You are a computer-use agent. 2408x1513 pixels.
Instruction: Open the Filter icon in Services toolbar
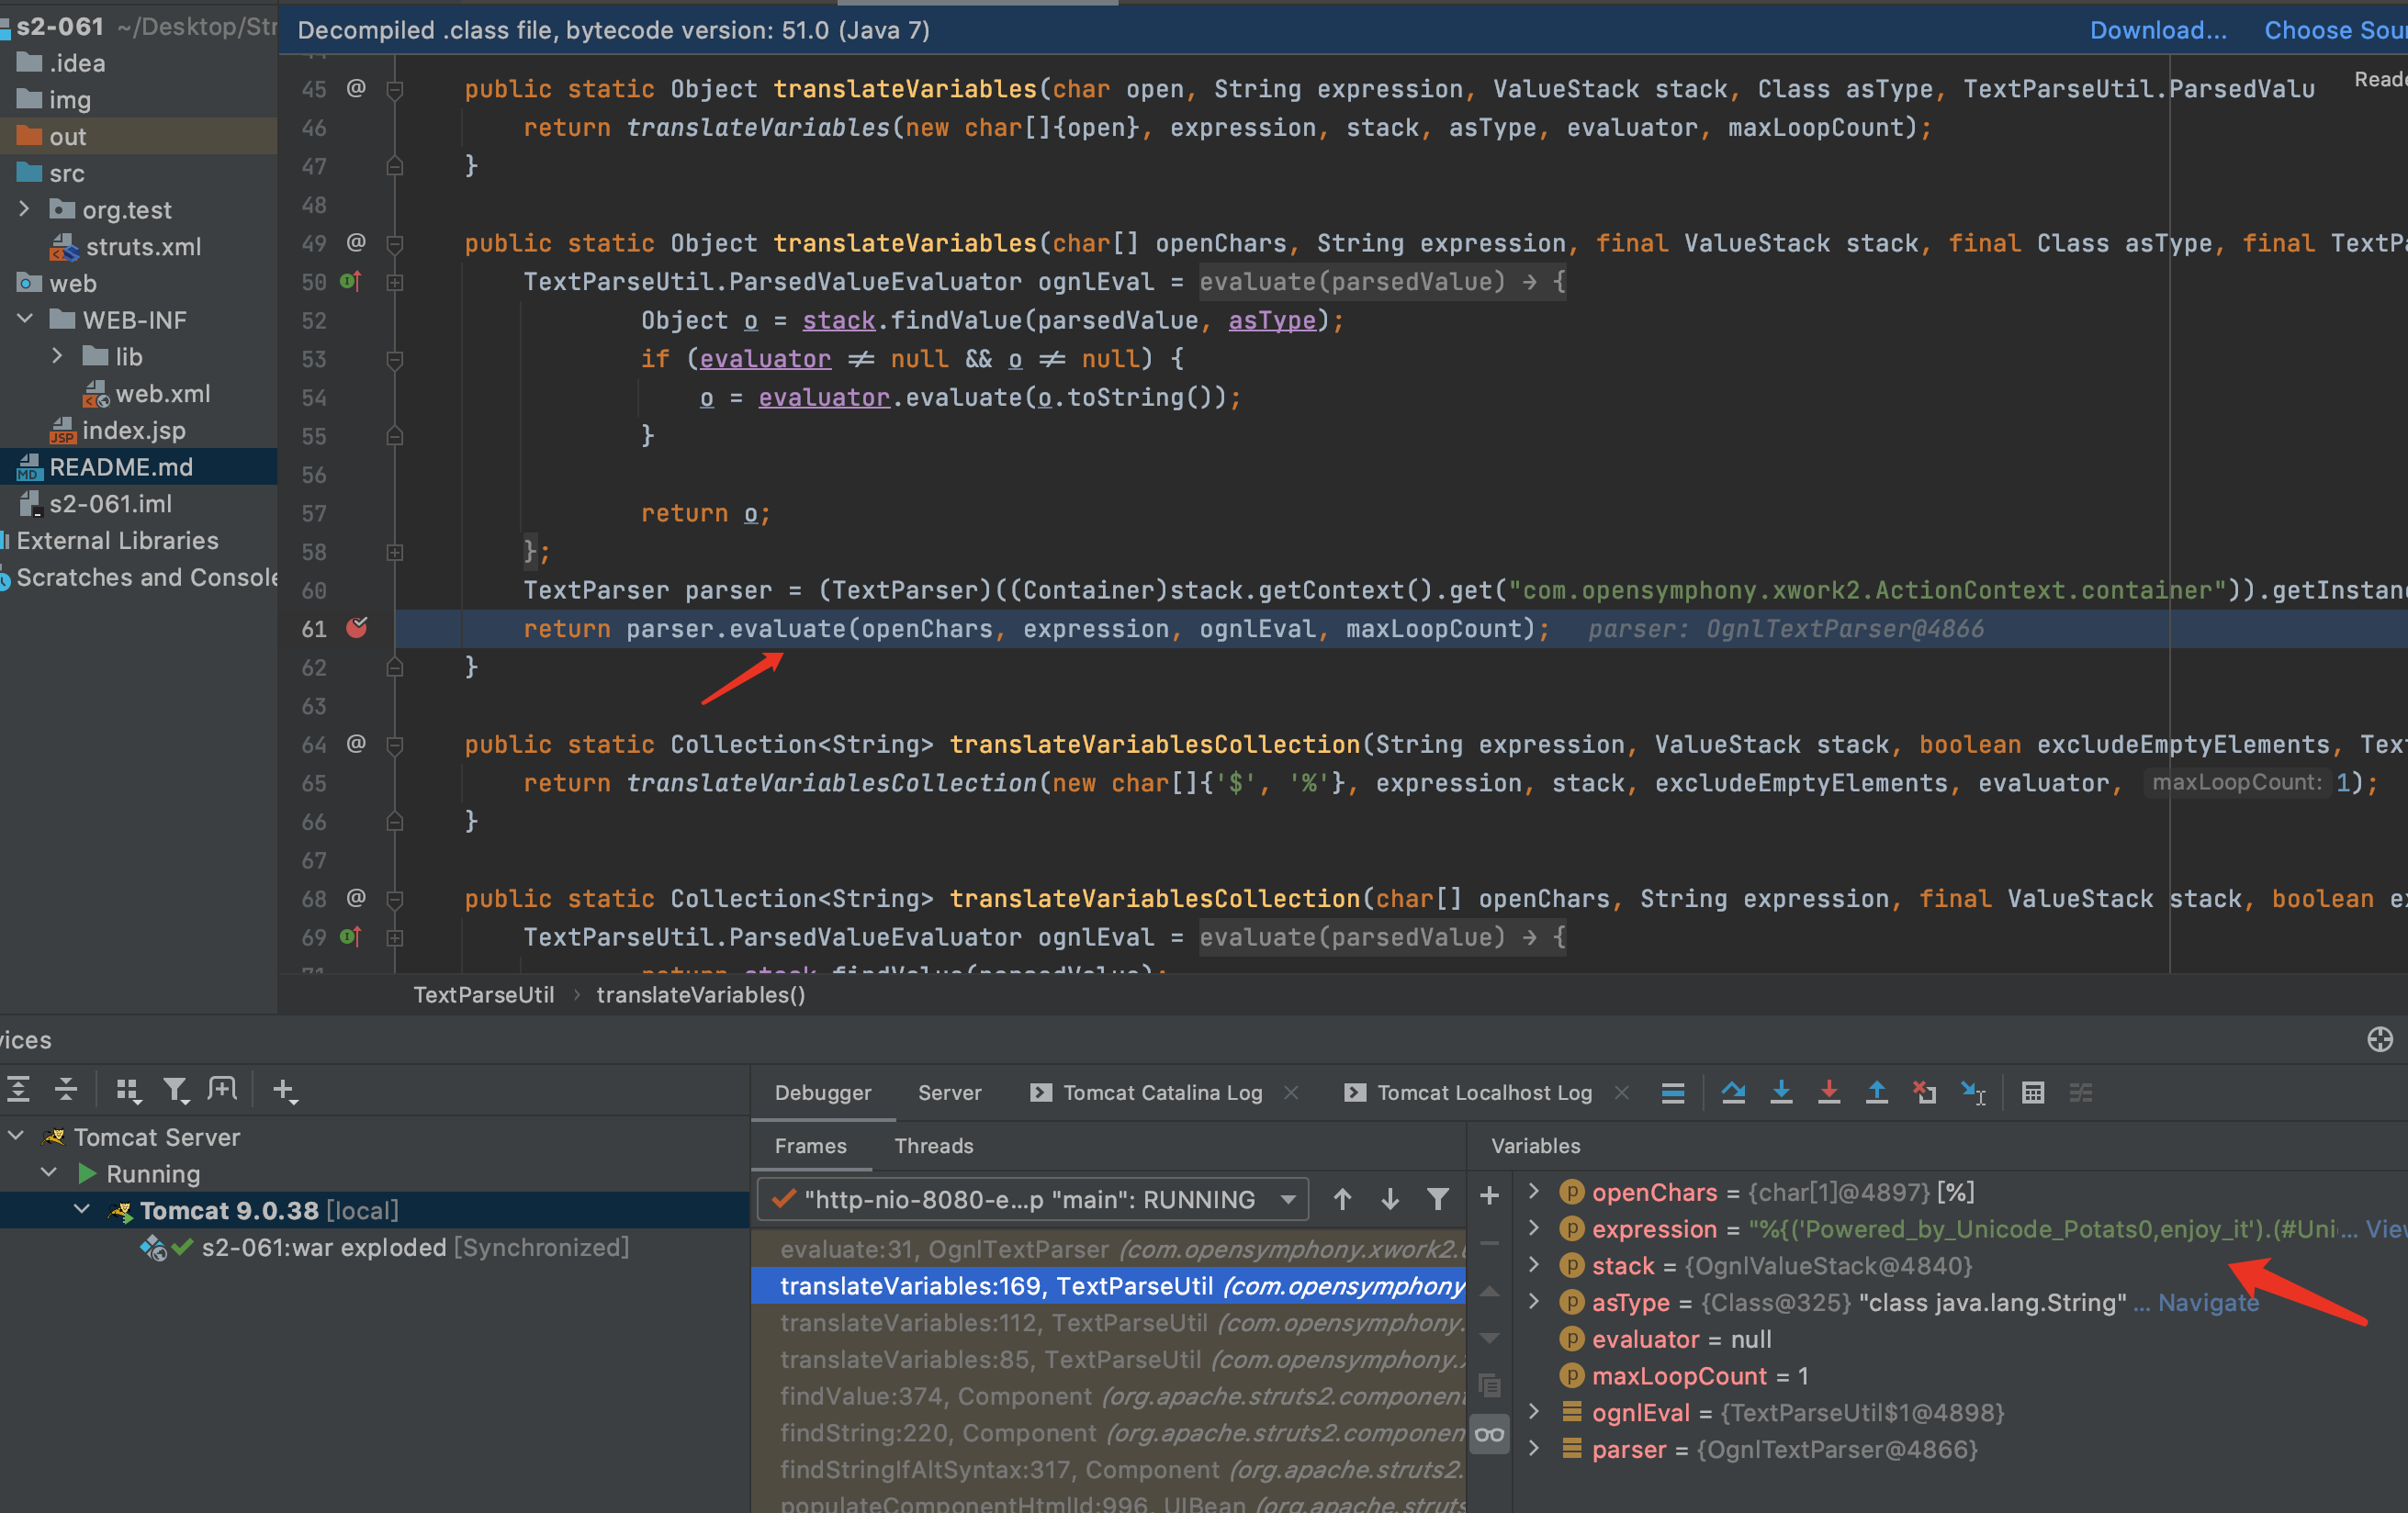[x=176, y=1089]
